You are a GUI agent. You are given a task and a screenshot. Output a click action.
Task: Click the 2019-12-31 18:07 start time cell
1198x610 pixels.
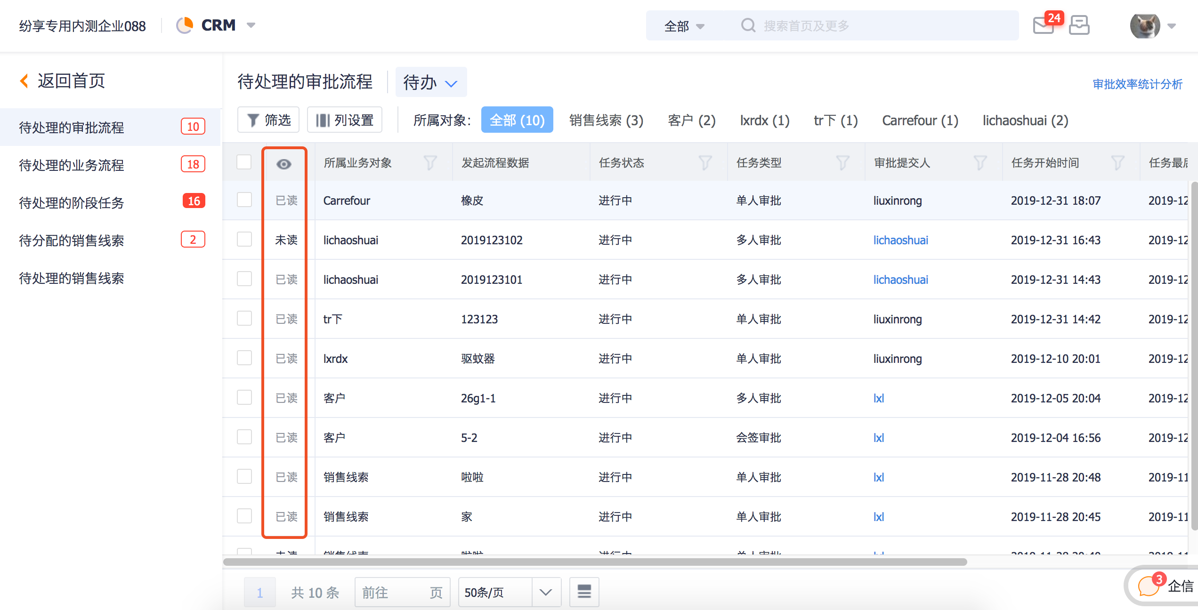[x=1056, y=201]
